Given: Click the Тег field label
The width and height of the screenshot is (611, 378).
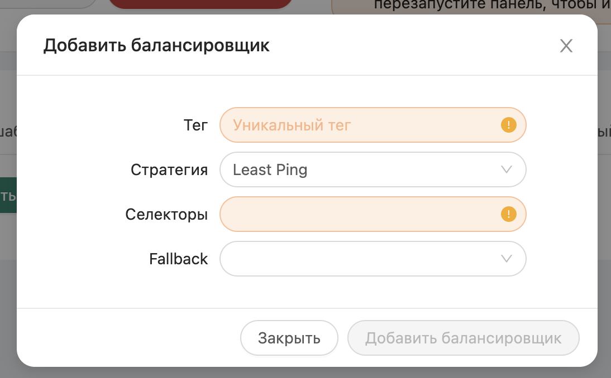Looking at the screenshot, I should tap(195, 125).
